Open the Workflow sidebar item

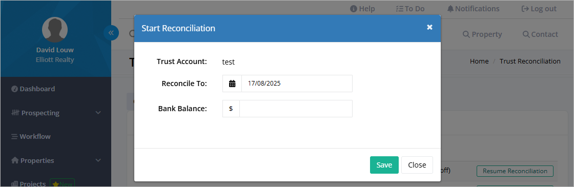[31, 136]
